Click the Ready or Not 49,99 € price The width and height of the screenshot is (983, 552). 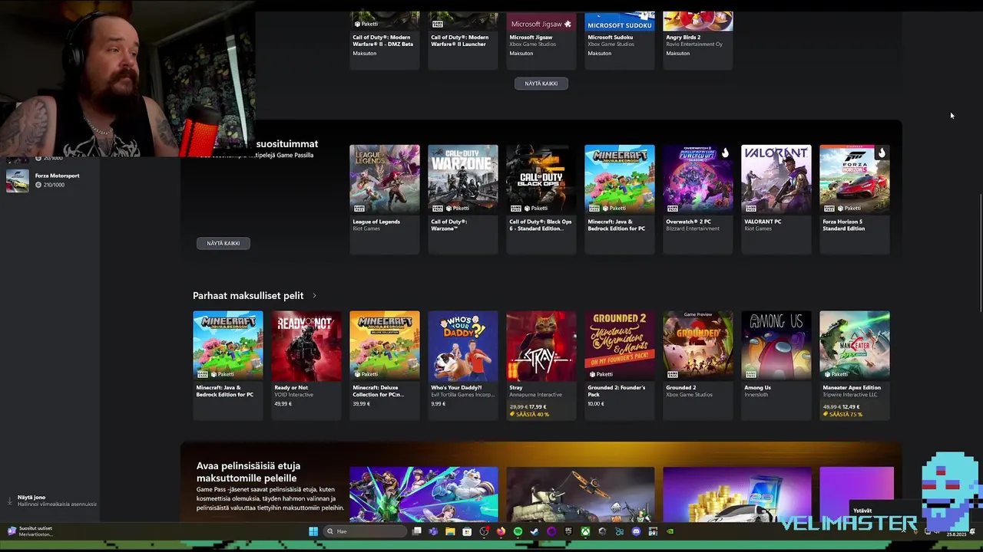pyautogui.click(x=283, y=403)
